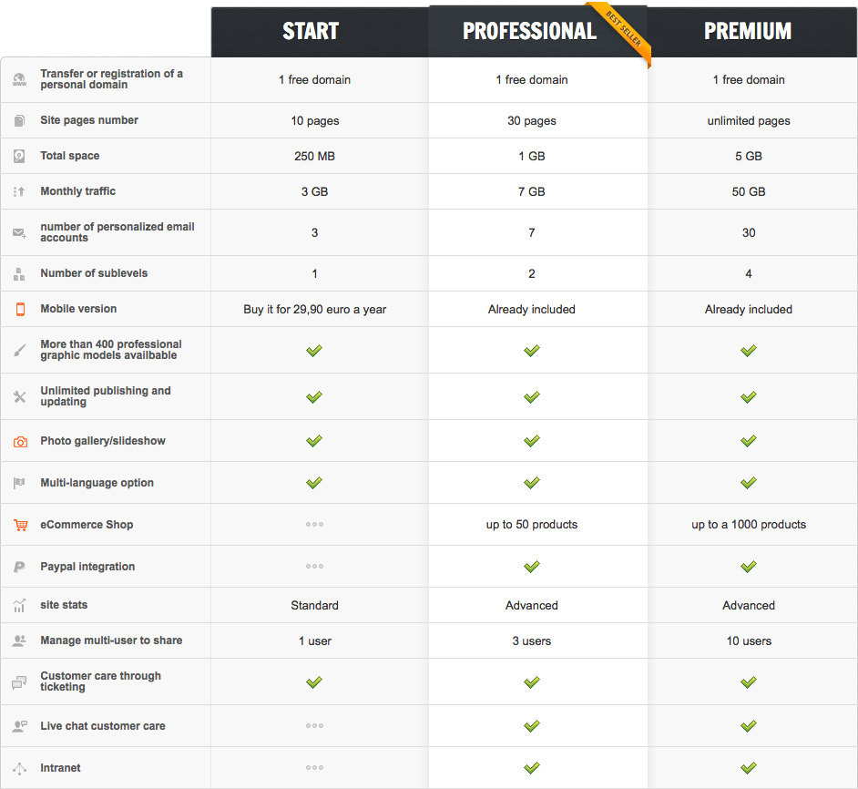Screen dimensions: 858x789
Task: Click the domain www globe icon
Action: pyautogui.click(x=20, y=79)
